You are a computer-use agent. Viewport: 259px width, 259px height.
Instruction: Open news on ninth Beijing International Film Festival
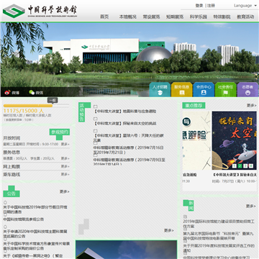coord(218,236)
